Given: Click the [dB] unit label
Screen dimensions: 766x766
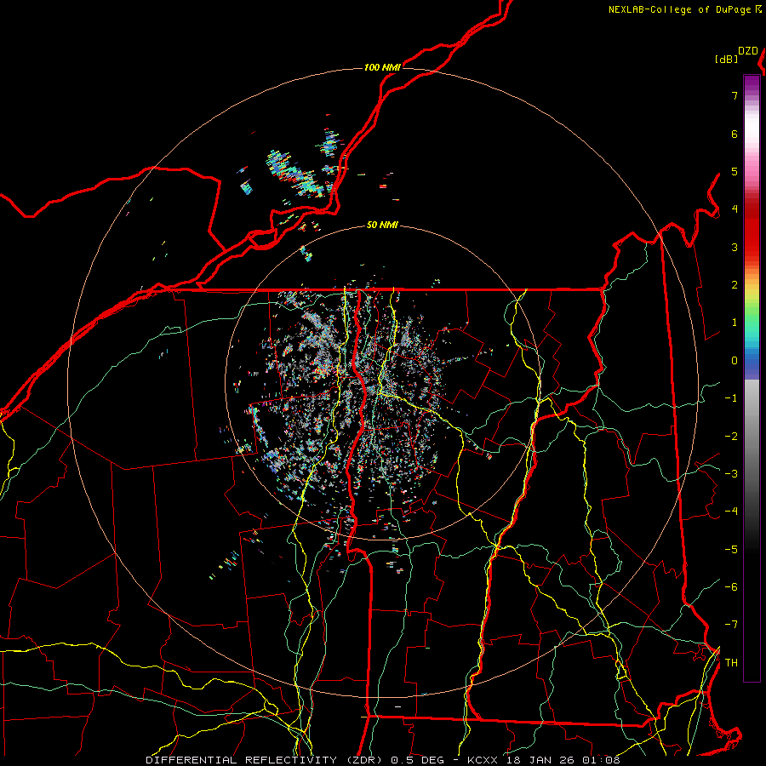Looking at the screenshot, I should (x=726, y=59).
